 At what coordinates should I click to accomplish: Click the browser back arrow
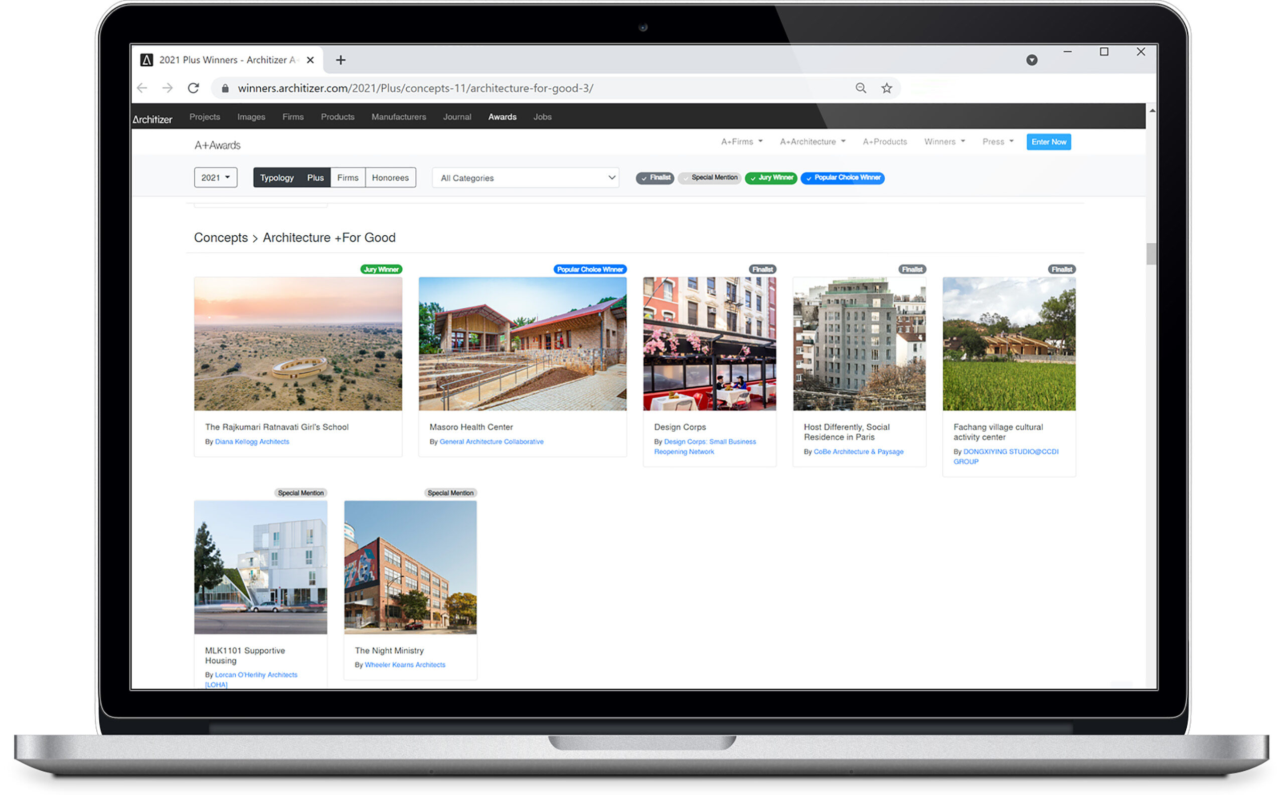point(142,88)
